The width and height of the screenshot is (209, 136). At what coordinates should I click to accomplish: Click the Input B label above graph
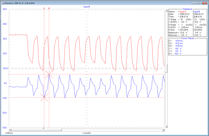click(87, 7)
